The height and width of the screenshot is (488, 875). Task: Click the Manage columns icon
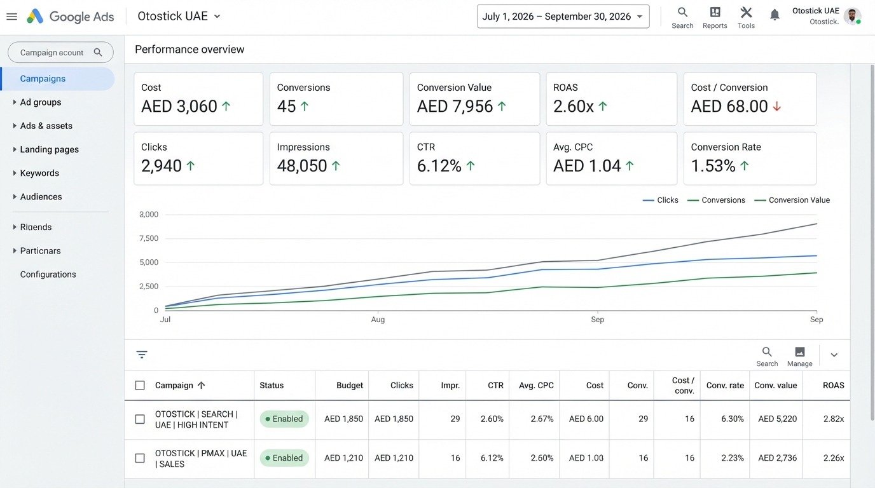[x=799, y=356]
